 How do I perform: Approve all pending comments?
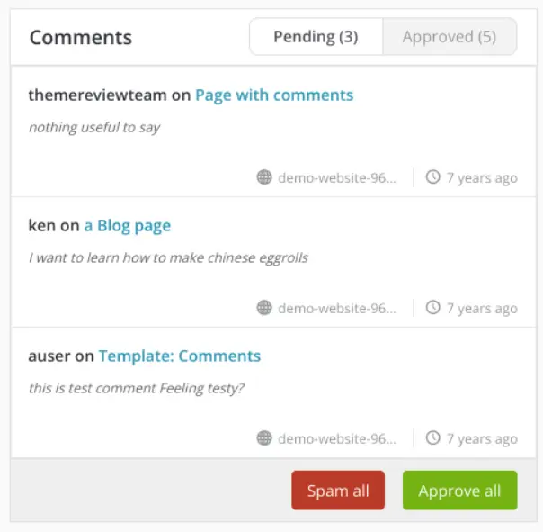click(x=460, y=491)
